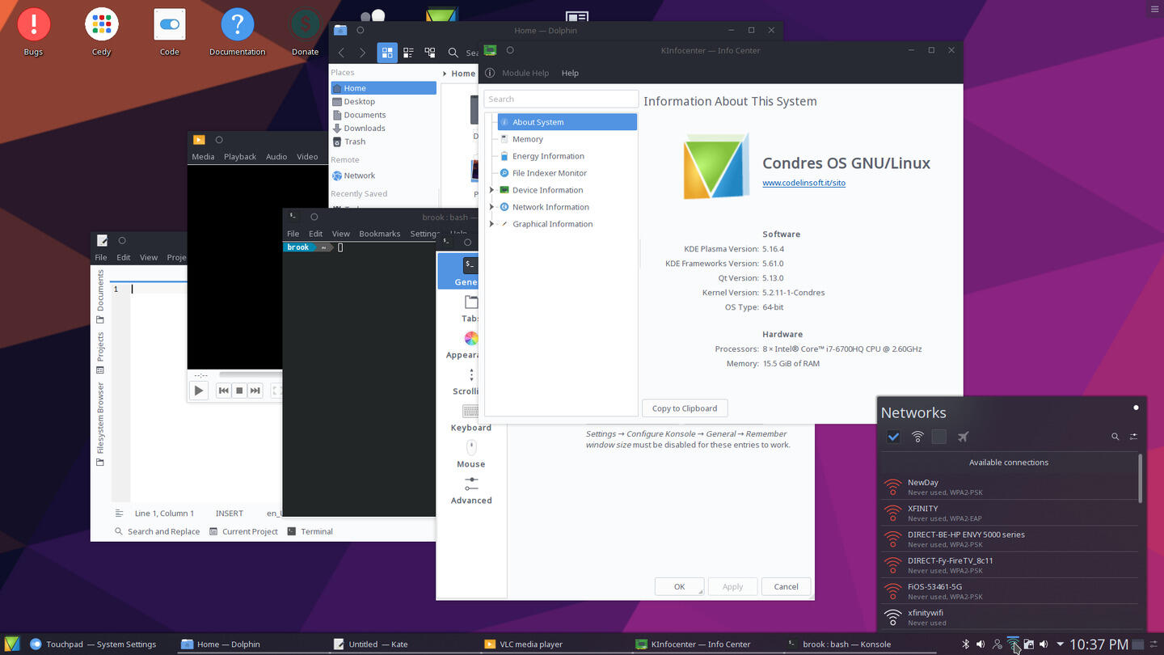Viewport: 1164px width, 655px height.
Task: Click Dolphin's search magnifier icon
Action: [453, 53]
